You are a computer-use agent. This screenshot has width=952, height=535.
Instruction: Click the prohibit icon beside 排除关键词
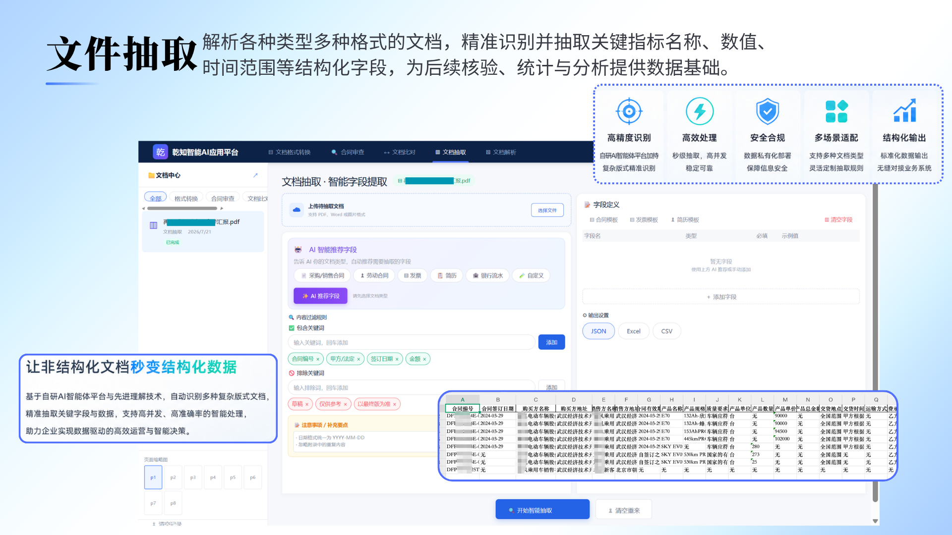(292, 373)
